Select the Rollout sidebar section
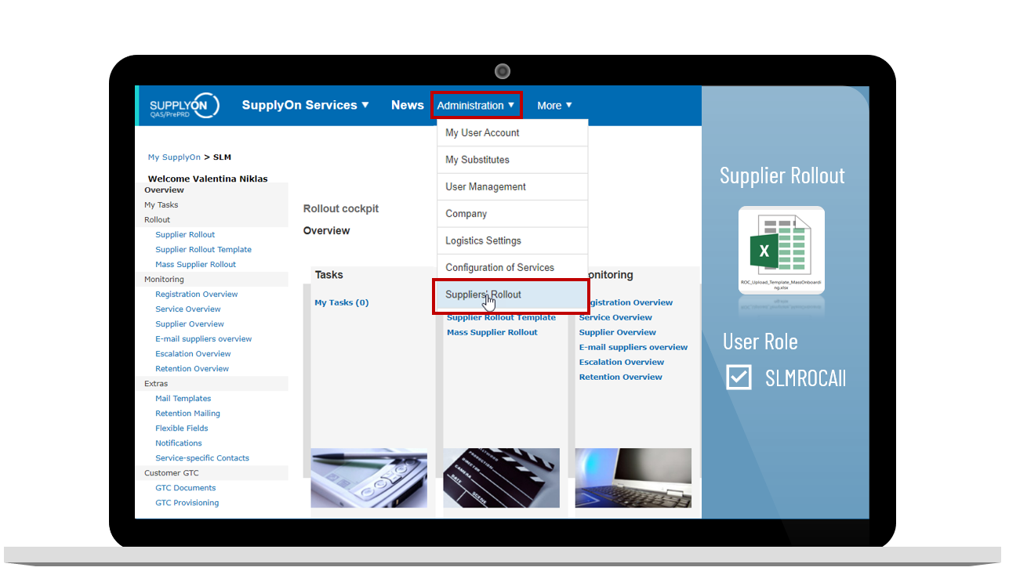This screenshot has width=1009, height=571. coord(157,220)
